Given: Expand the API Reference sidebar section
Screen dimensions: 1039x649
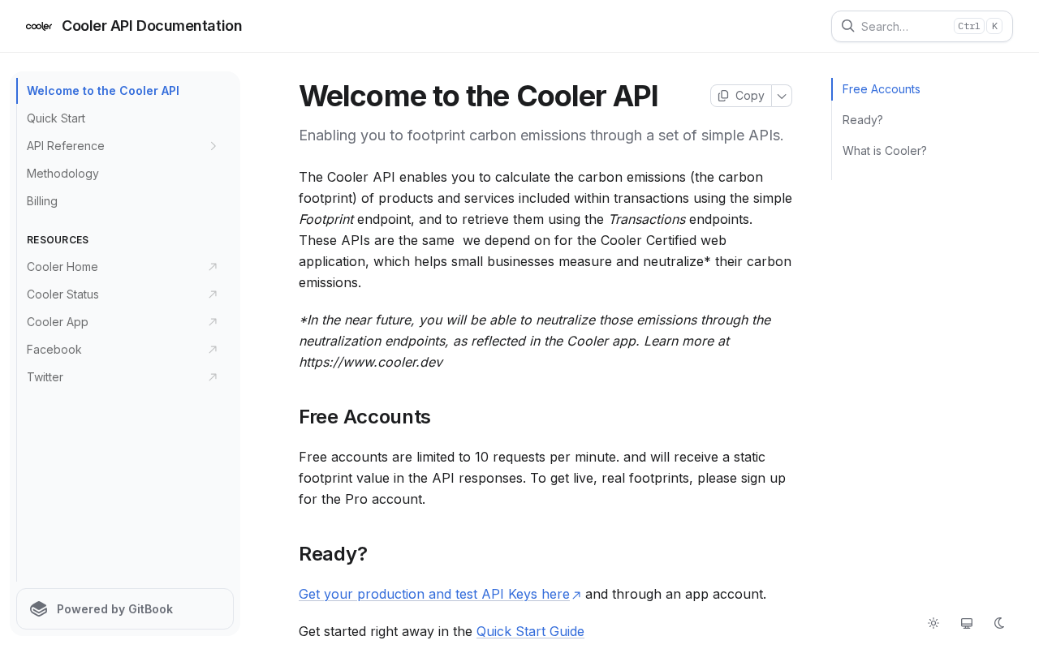Looking at the screenshot, I should point(213,146).
